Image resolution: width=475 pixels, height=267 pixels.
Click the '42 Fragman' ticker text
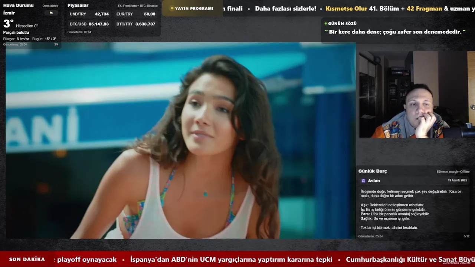tap(424, 9)
